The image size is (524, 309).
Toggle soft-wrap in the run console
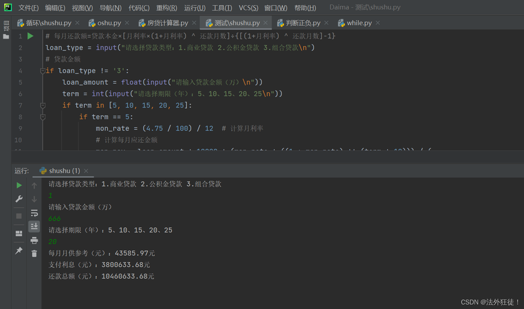coord(34,213)
